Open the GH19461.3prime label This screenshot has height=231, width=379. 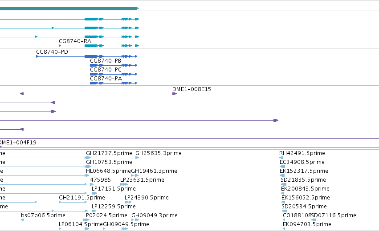(x=154, y=171)
